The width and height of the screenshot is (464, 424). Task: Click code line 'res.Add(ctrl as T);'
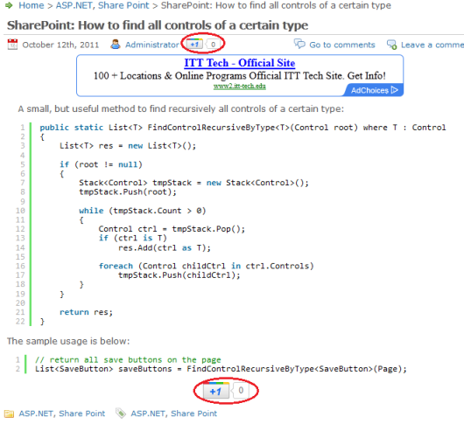point(165,247)
